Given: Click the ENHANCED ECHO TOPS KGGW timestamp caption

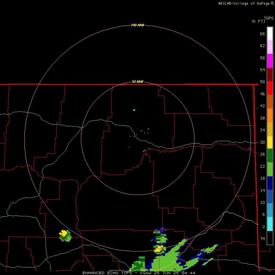Looking at the screenshot, I should click(x=139, y=273).
